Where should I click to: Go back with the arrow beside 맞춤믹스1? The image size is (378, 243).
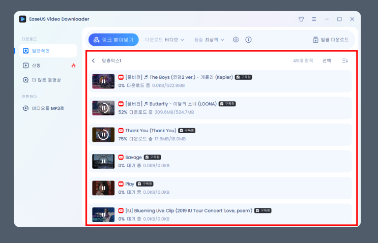pos(94,60)
